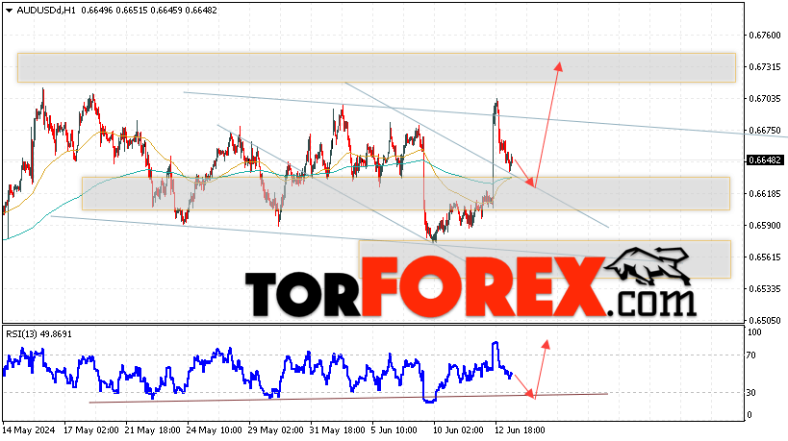Click the 21 May 18:00 time label
788x441 pixels.
(153, 430)
